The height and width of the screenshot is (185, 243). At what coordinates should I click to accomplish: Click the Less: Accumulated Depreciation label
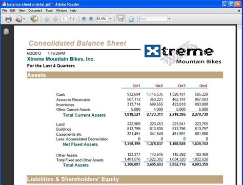coord(82,139)
